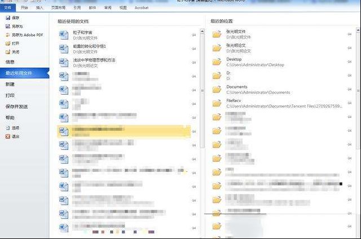
Task: Switch to the 文件 (File) tab
Action: tap(7, 7)
